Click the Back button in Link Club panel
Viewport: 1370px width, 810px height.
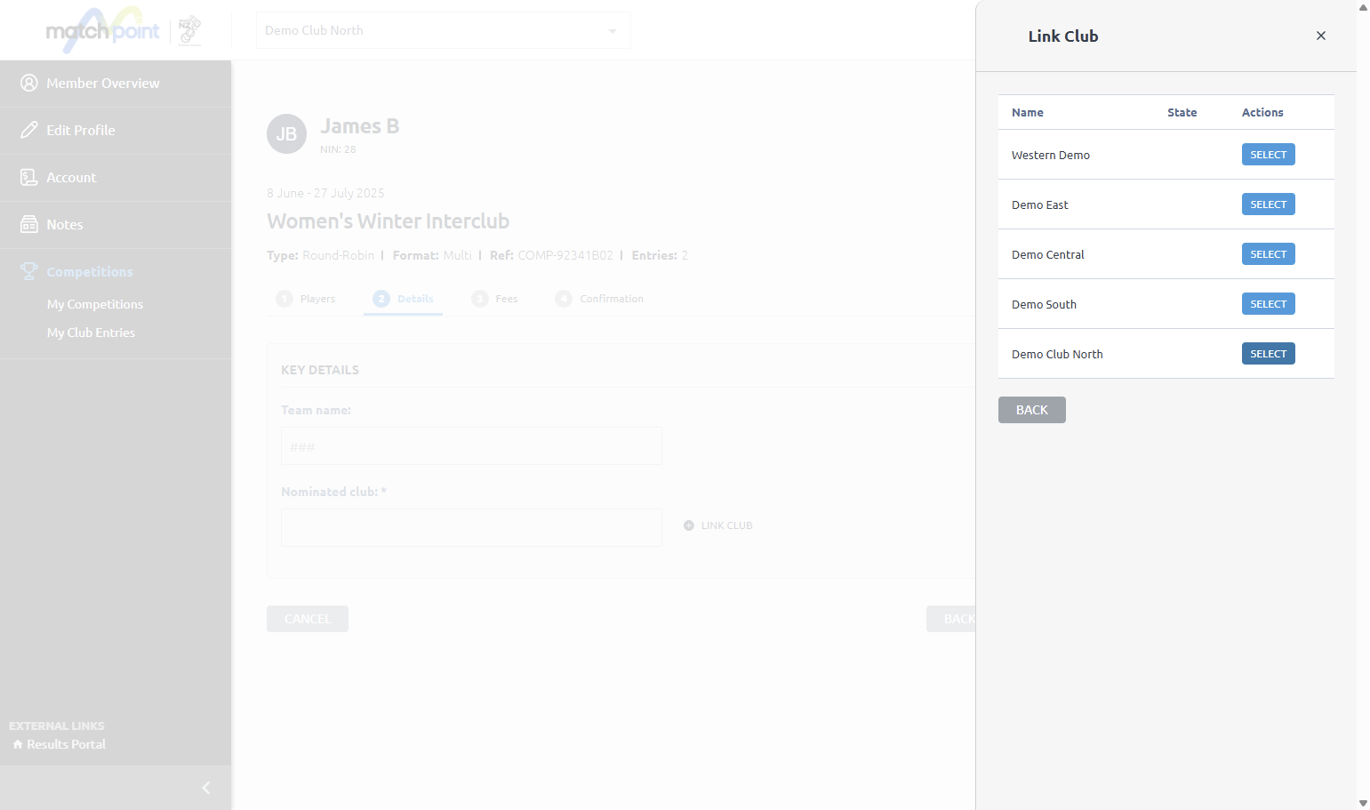pyautogui.click(x=1032, y=410)
